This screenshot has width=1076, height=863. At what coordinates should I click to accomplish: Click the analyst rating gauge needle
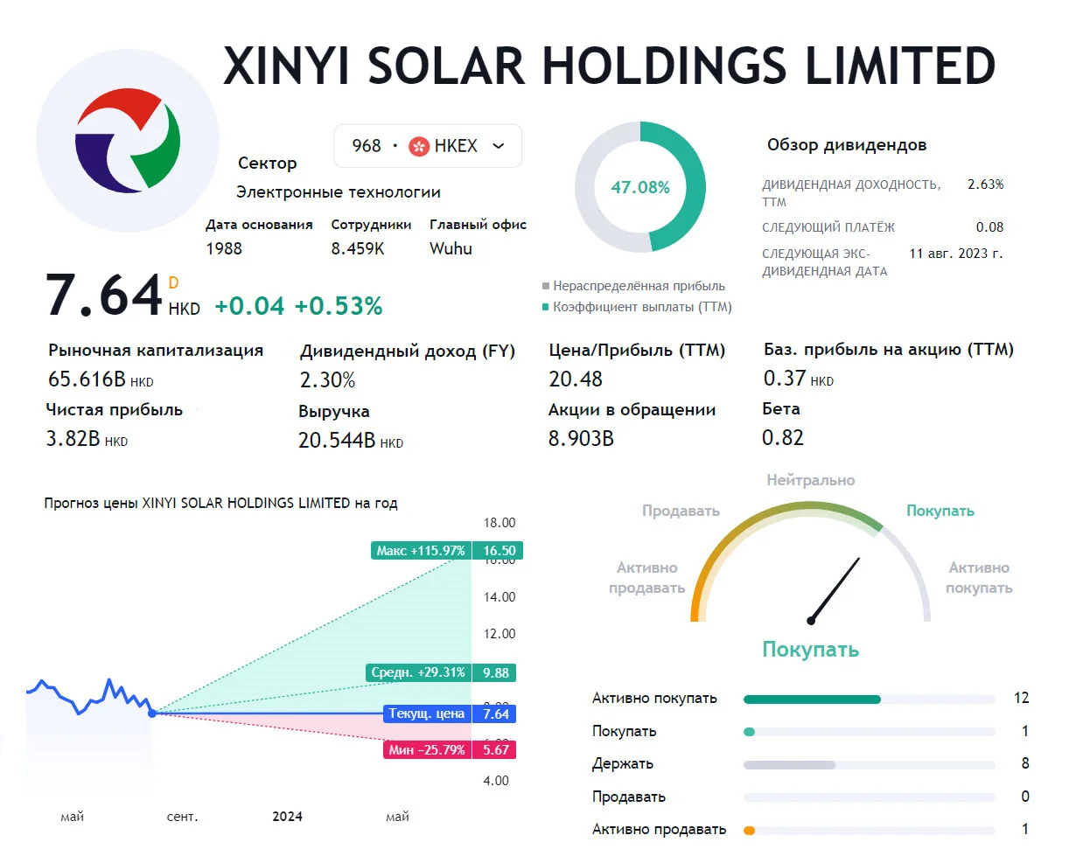pyautogui.click(x=835, y=591)
